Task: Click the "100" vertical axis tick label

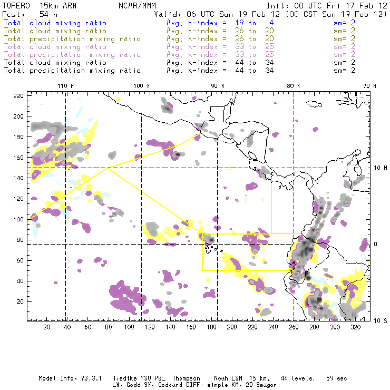Action: 18,219
